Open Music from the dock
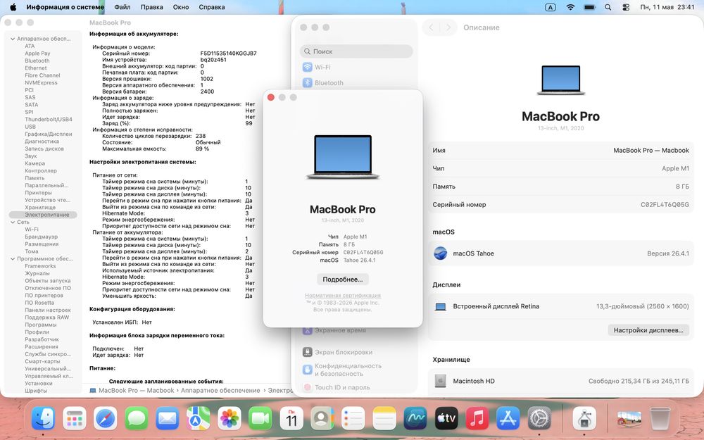704x440 pixels. (x=477, y=418)
